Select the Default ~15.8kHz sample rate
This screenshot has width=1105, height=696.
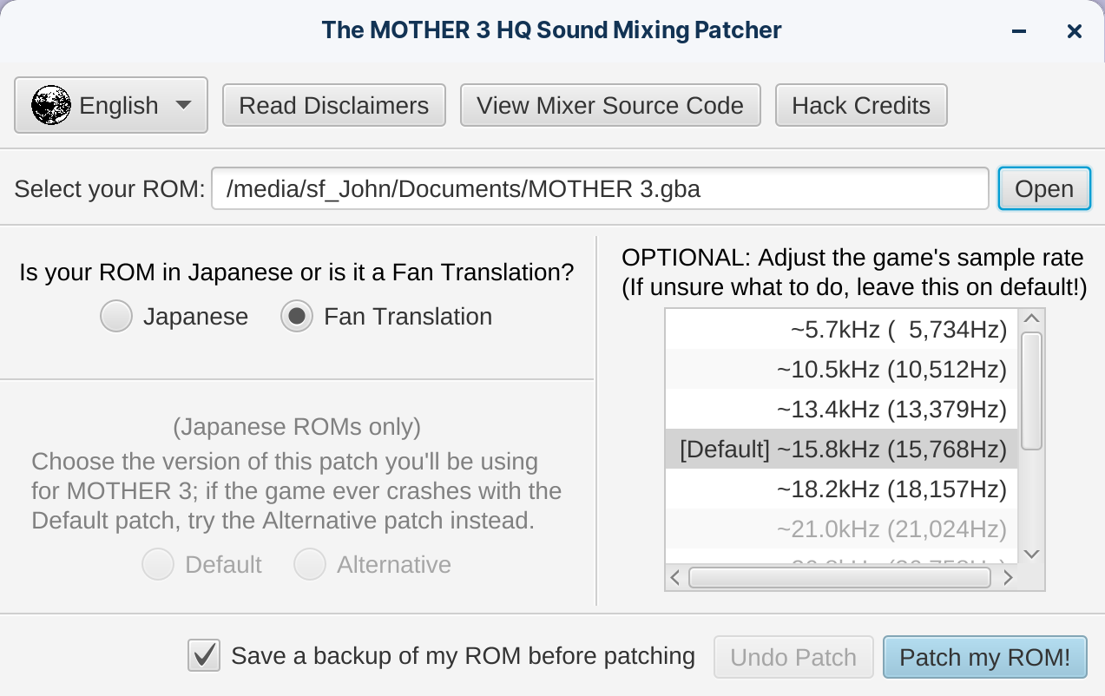coord(841,449)
